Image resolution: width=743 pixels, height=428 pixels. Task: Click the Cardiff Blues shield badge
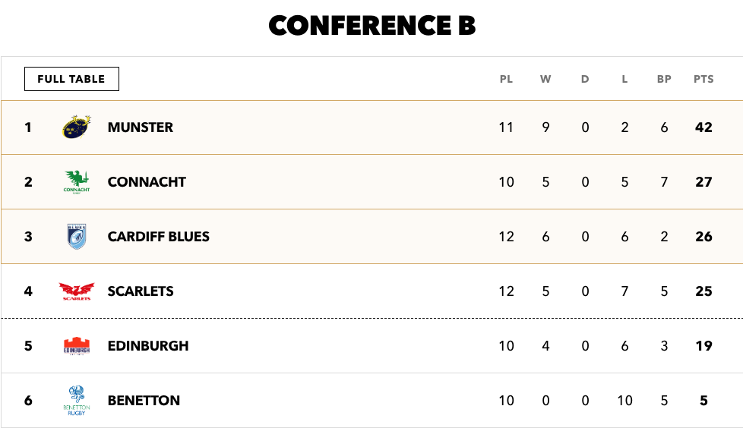(77, 236)
